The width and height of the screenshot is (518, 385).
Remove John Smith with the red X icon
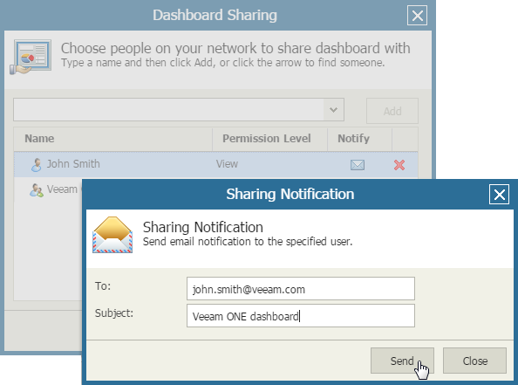[399, 165]
